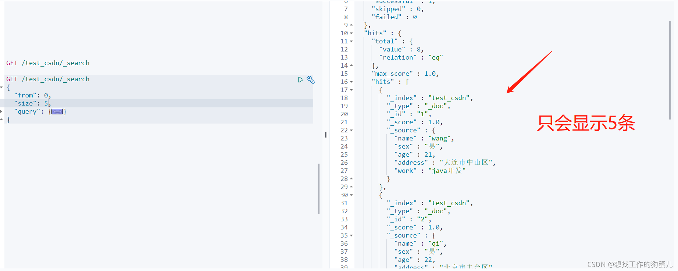
Task: Expand the "query" fold arrow in editor
Action: 1,111
